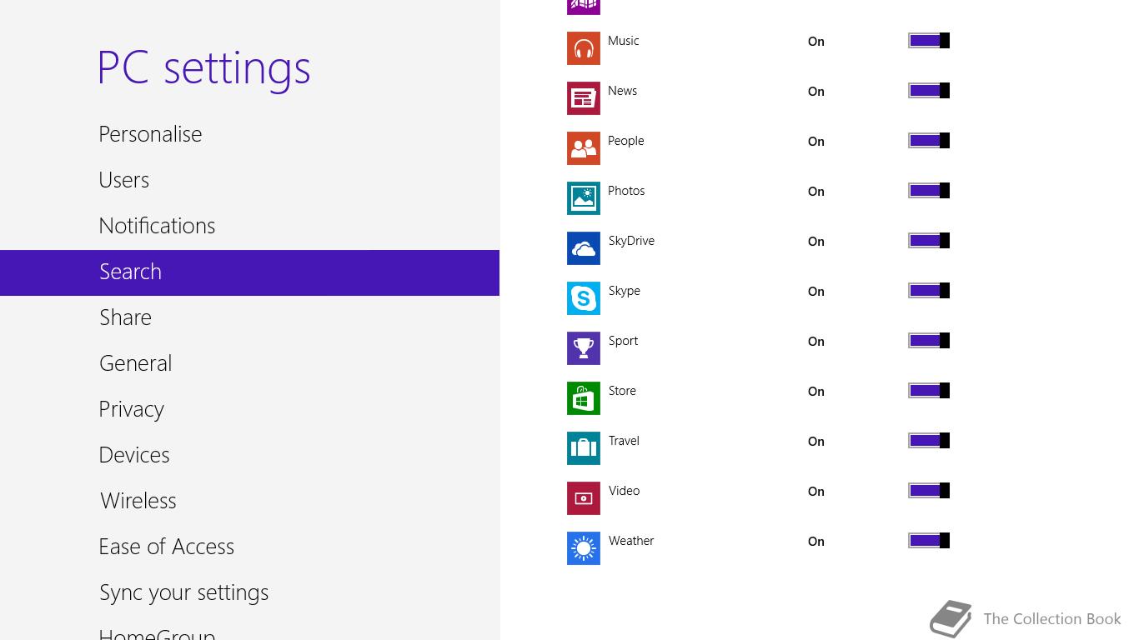Click the SkyDrive app name label
This screenshot has width=1139, height=640.
pyautogui.click(x=631, y=241)
